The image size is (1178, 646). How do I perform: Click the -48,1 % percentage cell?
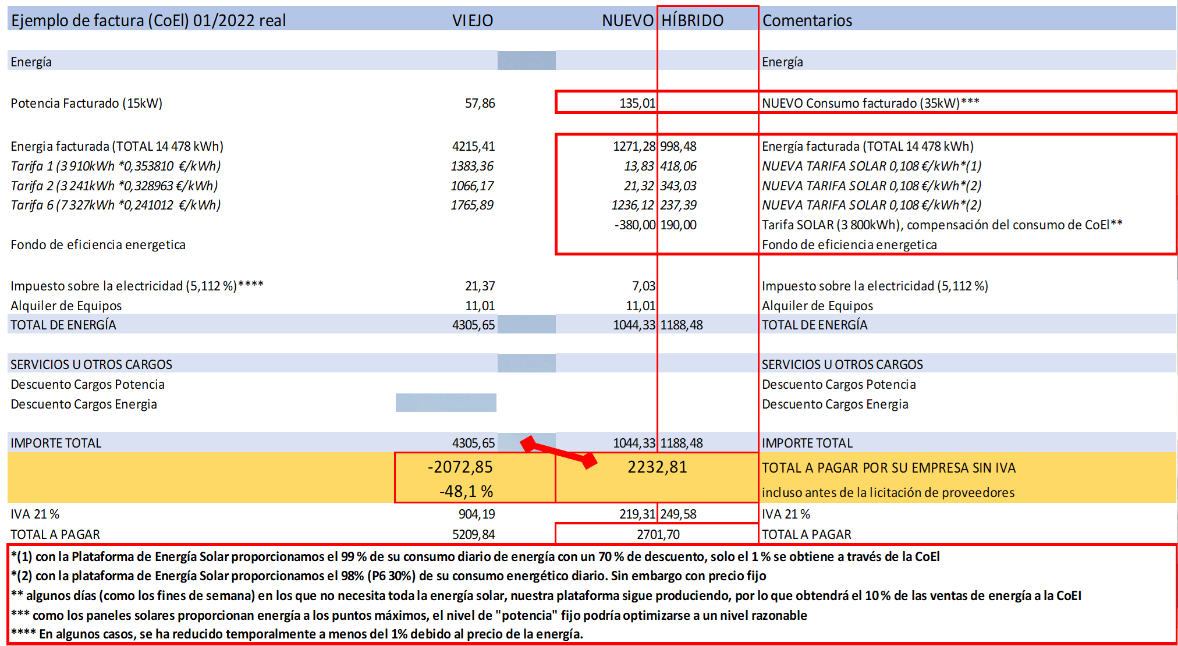coord(466,491)
